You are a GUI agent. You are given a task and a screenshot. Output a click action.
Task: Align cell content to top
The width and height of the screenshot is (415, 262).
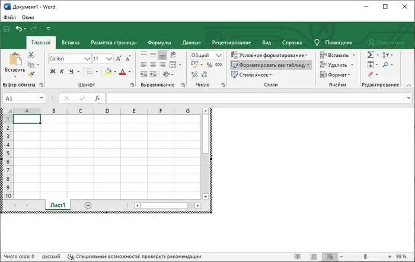point(143,55)
